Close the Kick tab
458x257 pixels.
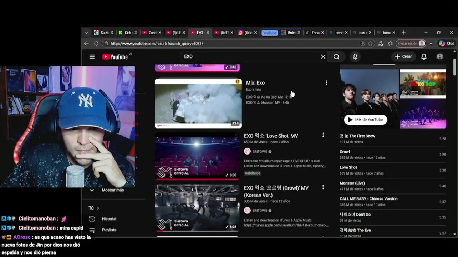[x=136, y=32]
